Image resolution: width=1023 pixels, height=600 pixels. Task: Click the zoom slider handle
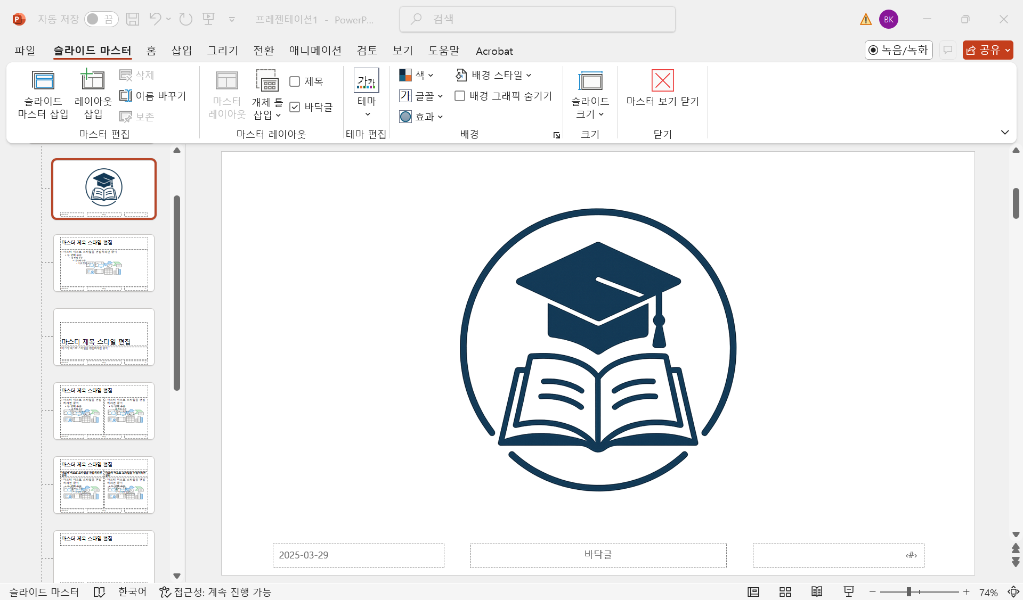tap(909, 592)
